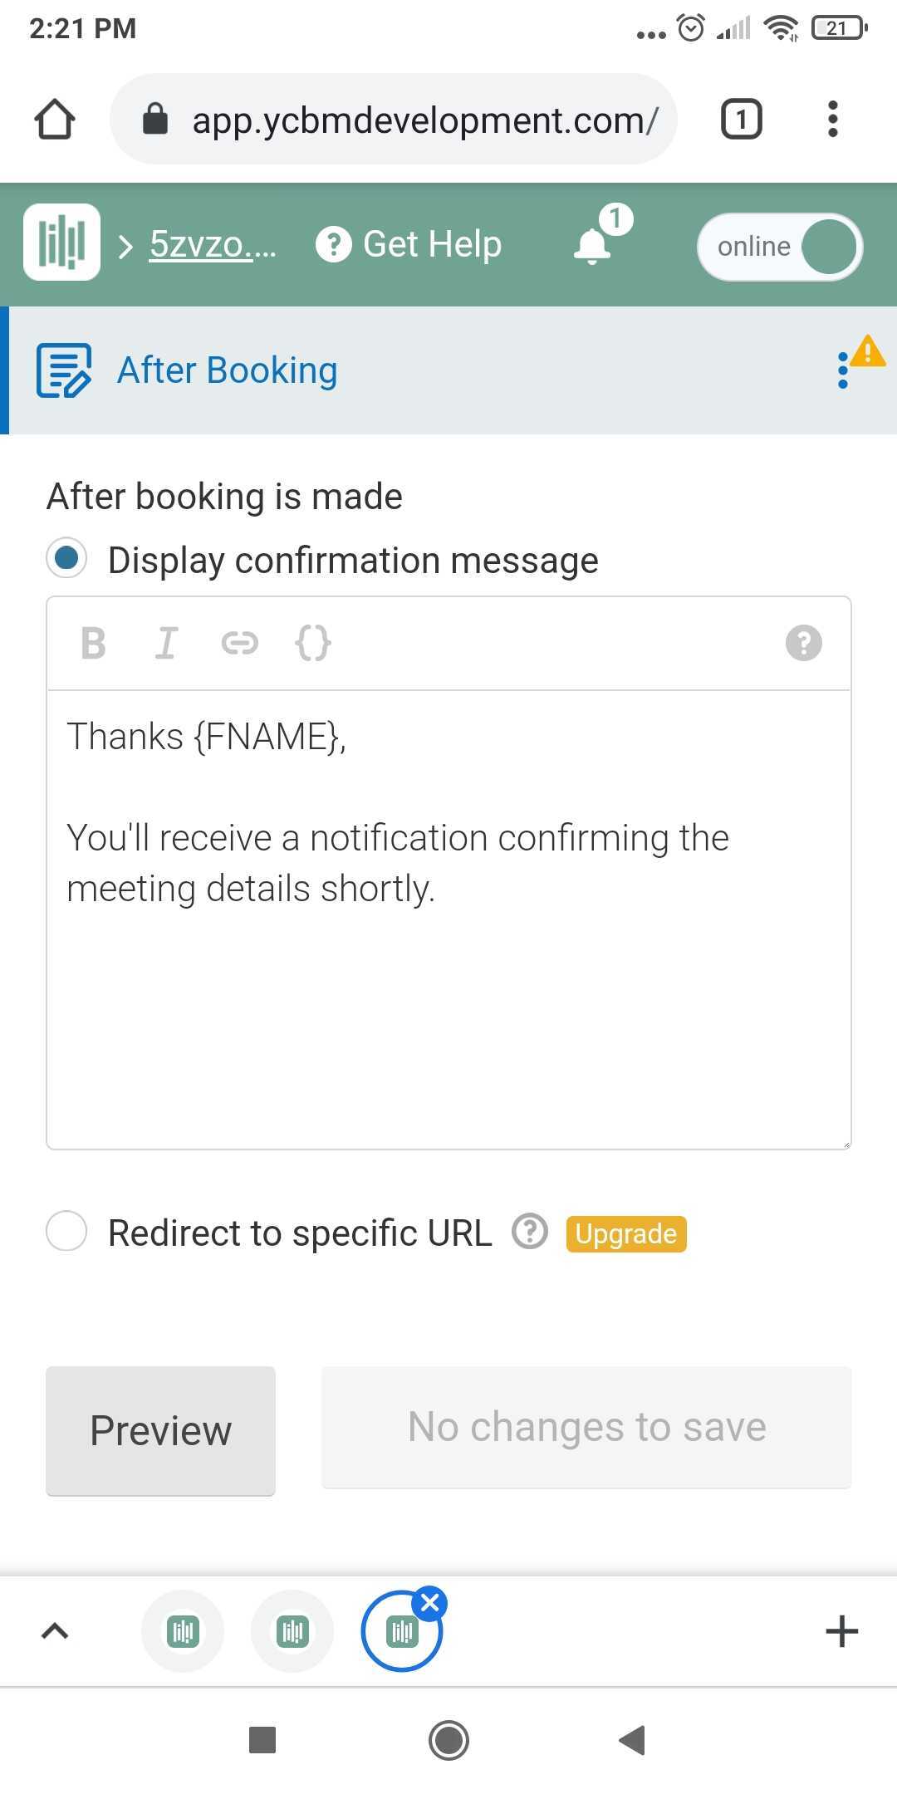Open the Chrome three-dot overflow menu
The image size is (897, 1794).
(833, 119)
